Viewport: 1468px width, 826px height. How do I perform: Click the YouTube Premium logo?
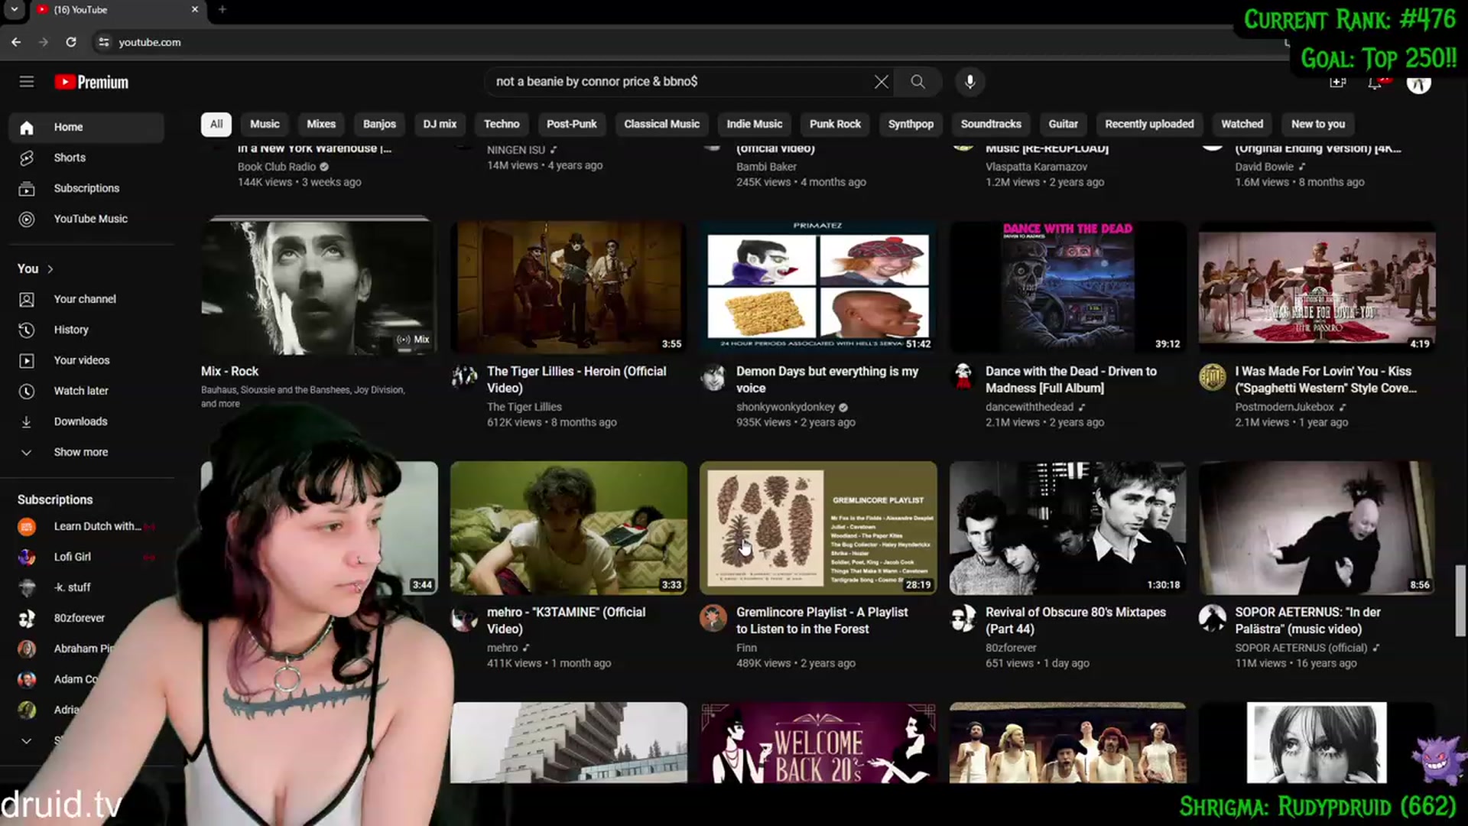coord(92,82)
